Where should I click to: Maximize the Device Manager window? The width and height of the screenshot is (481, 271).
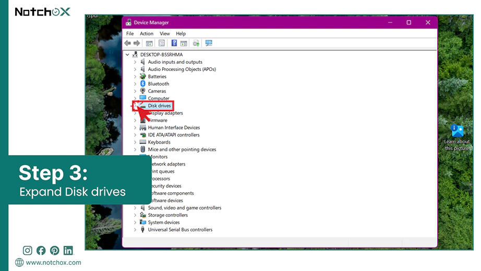(409, 22)
